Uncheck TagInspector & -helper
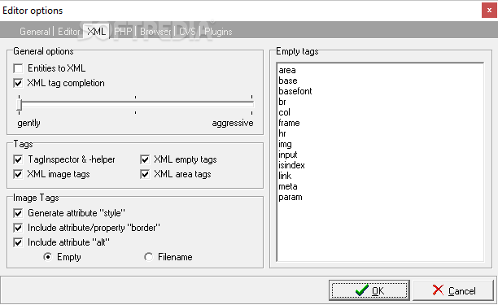 point(18,159)
